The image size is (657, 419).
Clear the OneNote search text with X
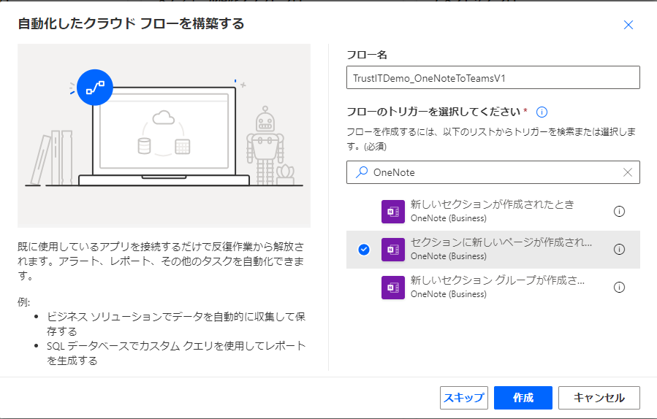click(x=628, y=172)
